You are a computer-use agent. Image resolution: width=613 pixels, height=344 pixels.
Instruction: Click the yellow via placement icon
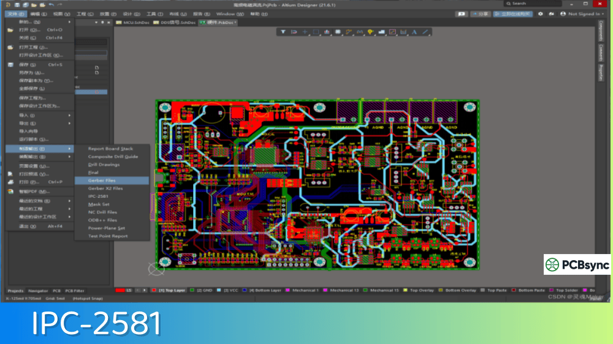(x=370, y=32)
